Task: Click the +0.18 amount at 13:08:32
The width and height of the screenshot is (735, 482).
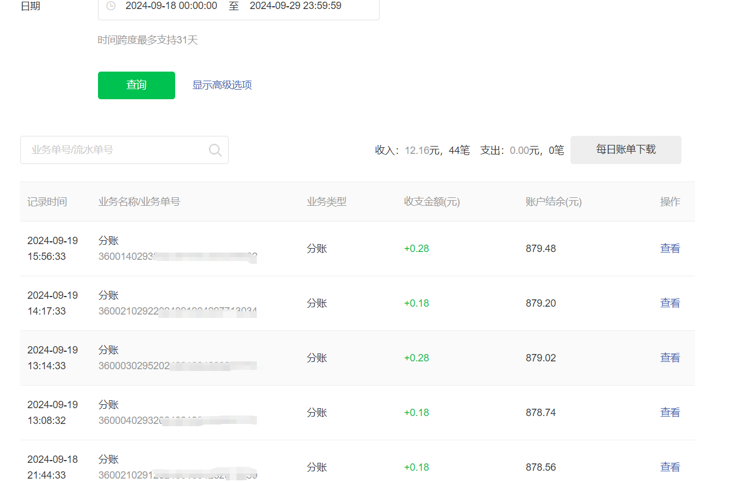Action: [x=417, y=413]
